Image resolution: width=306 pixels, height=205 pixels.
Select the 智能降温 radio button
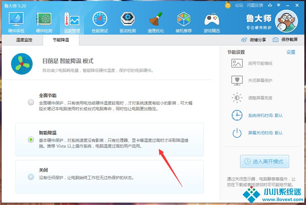click(31, 139)
